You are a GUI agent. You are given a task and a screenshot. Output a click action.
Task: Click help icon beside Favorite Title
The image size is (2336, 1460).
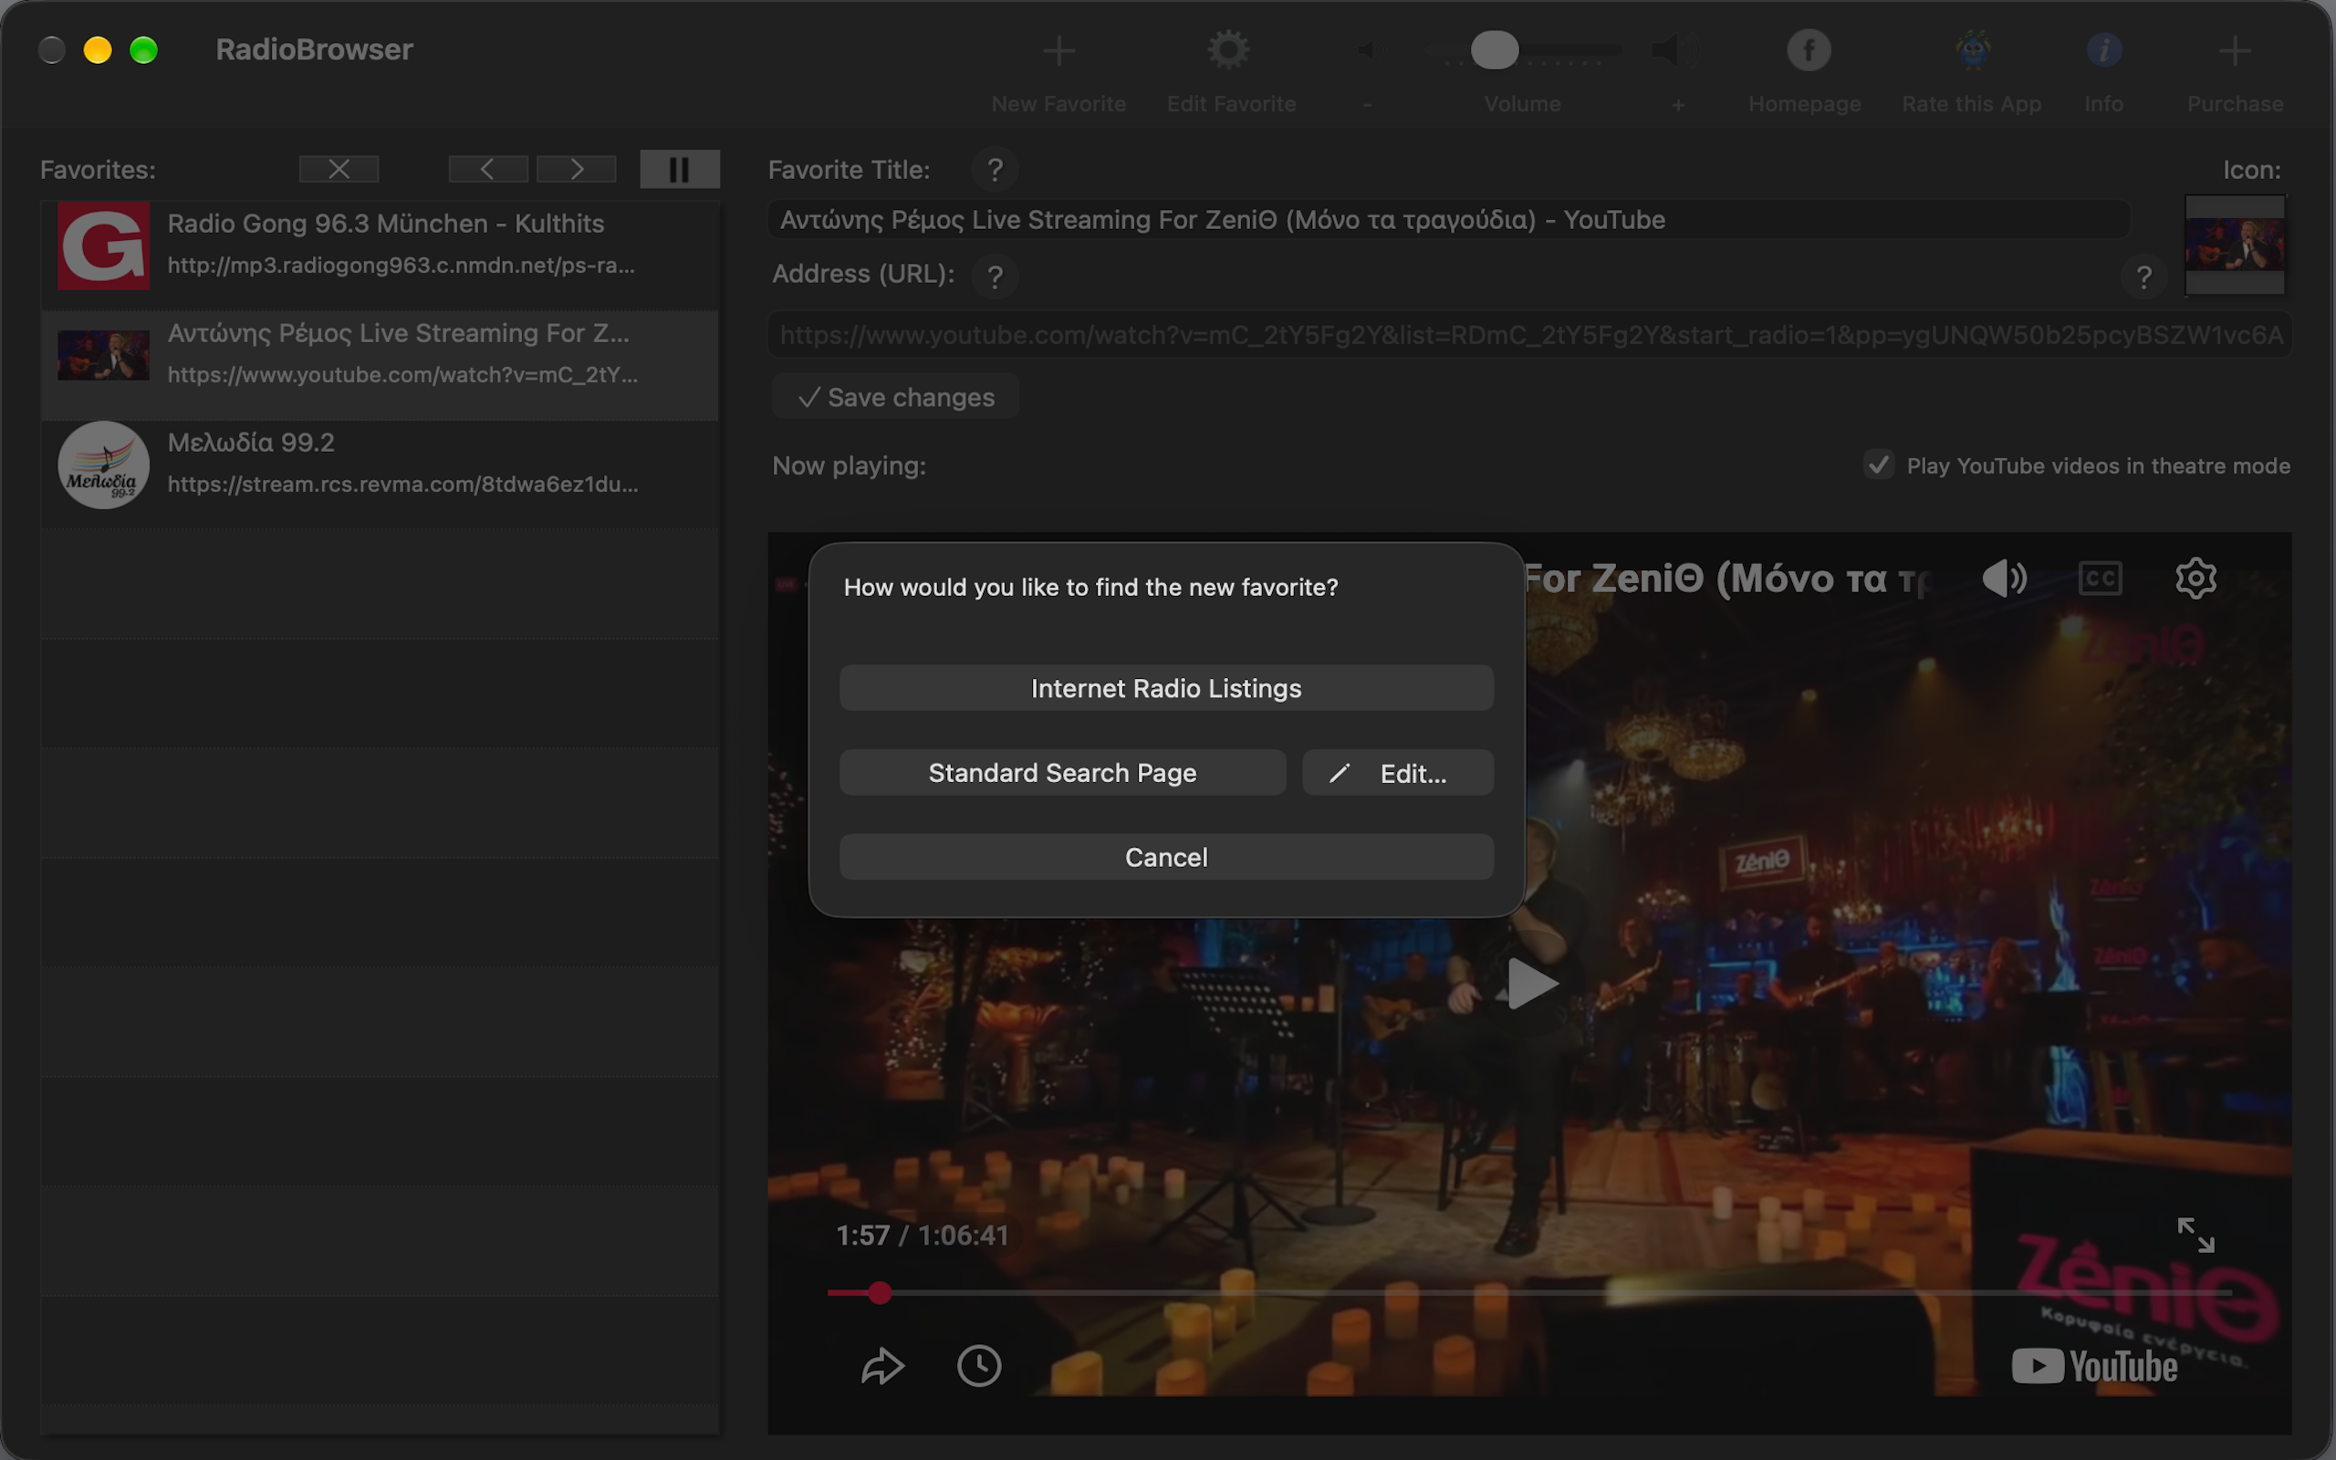996,170
